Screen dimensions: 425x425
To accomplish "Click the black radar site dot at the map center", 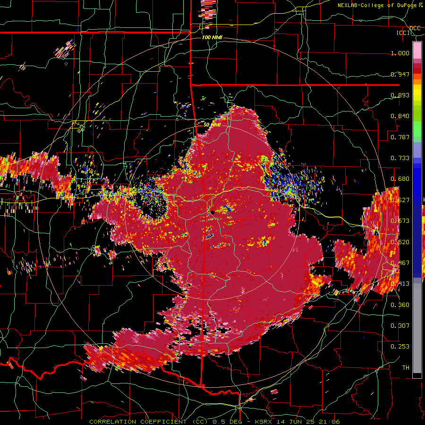I will pos(212,212).
